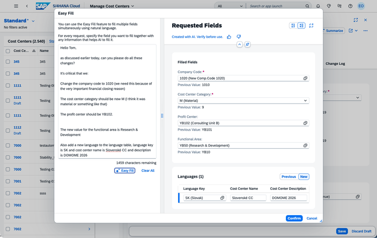
Task: Open 'Created with AI. Verify before use.' link
Action: point(197,37)
